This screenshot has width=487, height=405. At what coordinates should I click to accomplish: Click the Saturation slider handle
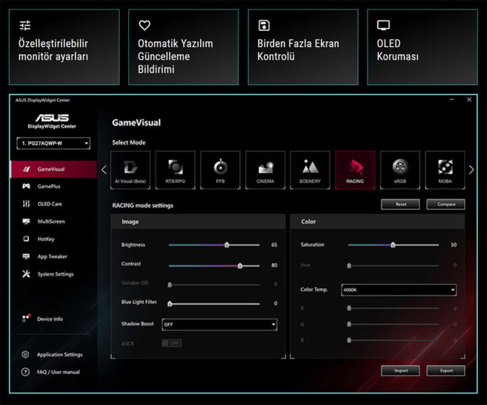[393, 244]
